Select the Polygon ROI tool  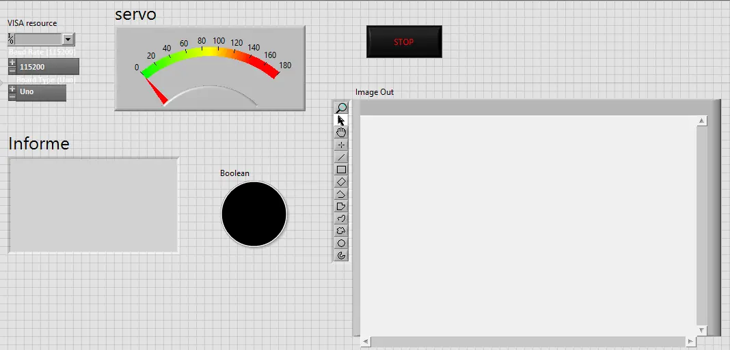(341, 206)
